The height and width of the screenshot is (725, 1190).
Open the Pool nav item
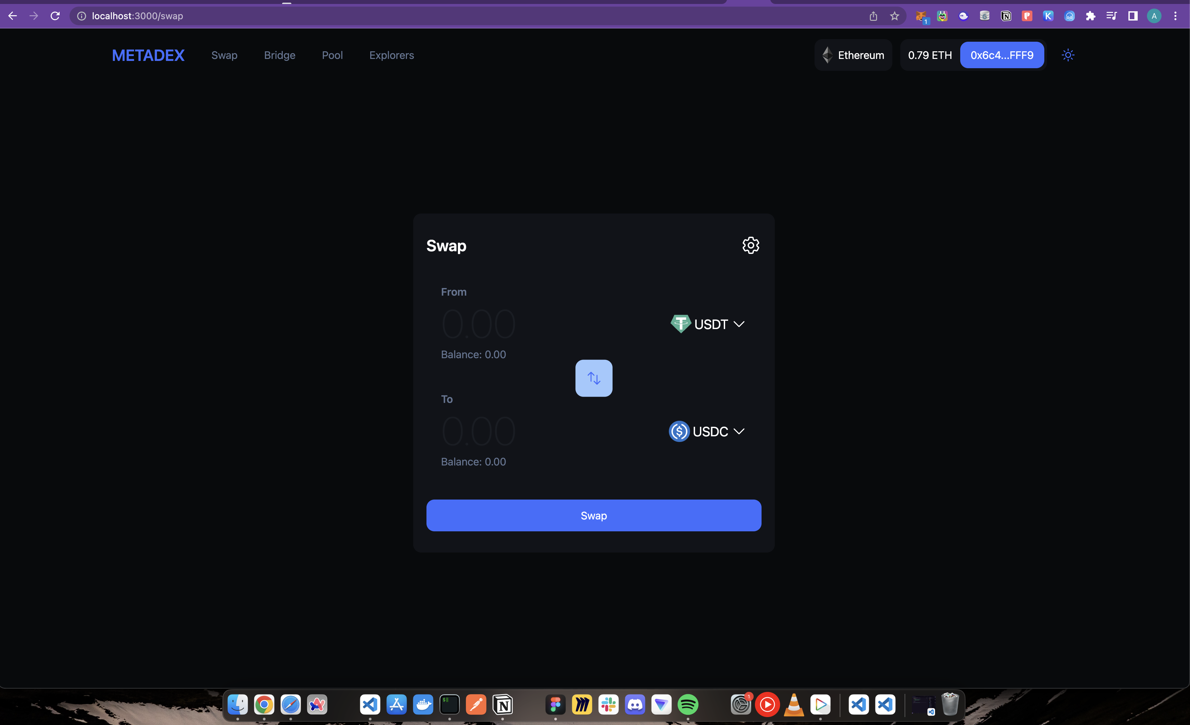coord(332,55)
